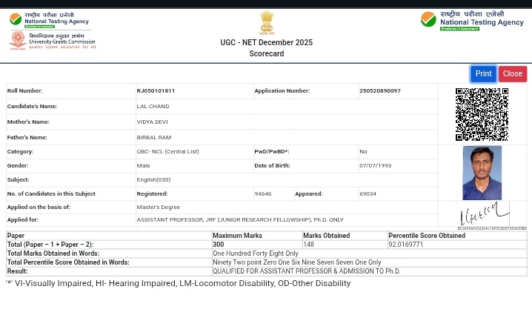
Task: Click the candidate name LAL CHAND
Action: (153, 106)
